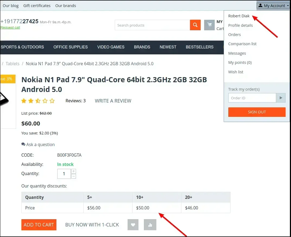Click the Ask a question link

38,144
